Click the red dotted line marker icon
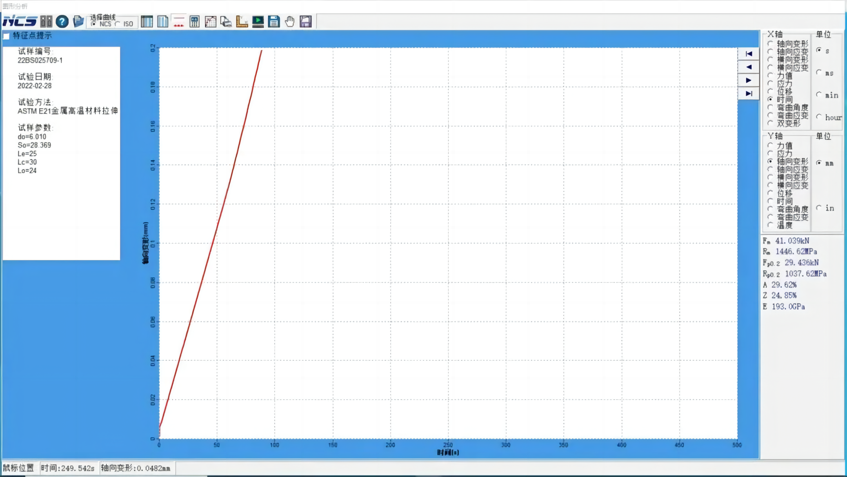This screenshot has width=847, height=477. point(179,21)
